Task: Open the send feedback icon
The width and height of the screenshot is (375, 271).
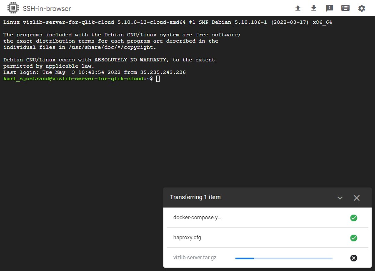Action: click(x=330, y=8)
